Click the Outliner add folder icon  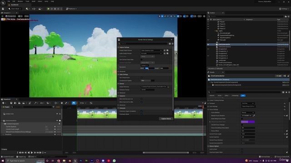pyautogui.click(x=286, y=16)
